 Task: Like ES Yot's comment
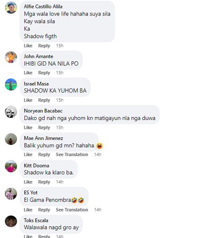click(28, 210)
